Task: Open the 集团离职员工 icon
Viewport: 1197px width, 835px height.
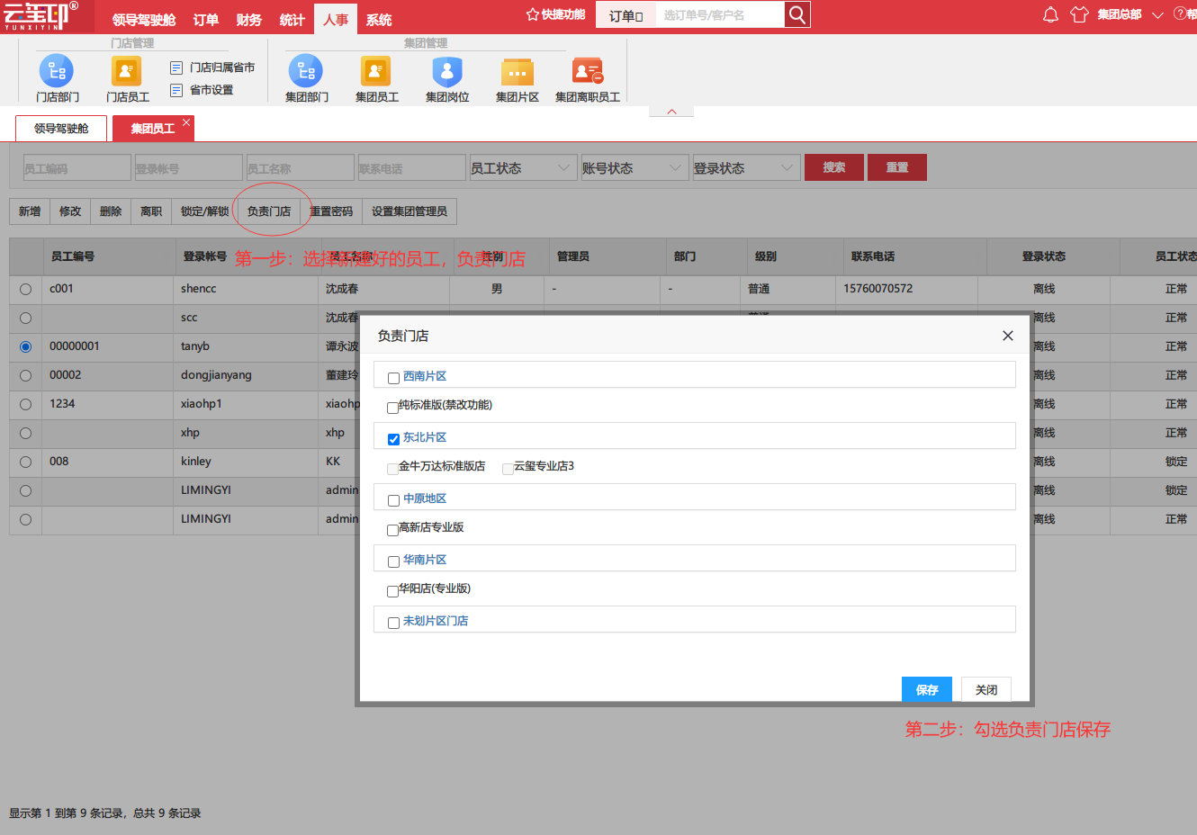Action: point(588,71)
